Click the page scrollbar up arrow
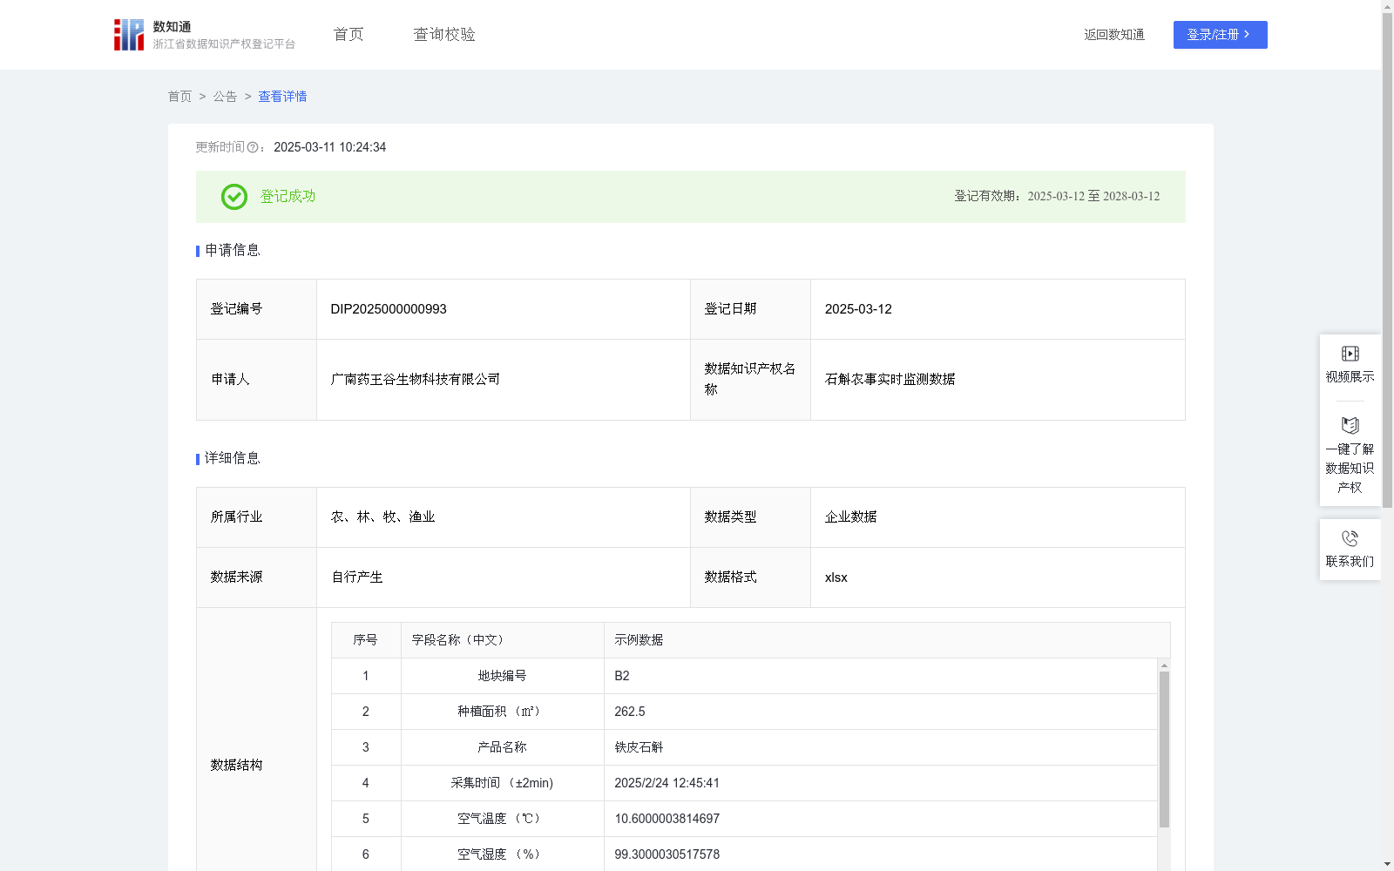 tap(1387, 6)
